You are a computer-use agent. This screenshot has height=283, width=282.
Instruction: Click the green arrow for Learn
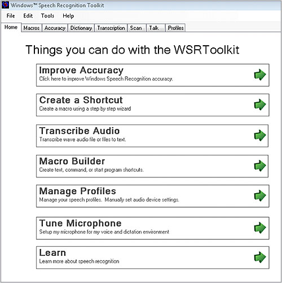point(260,257)
